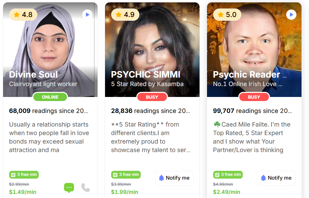Click Divine Soul's $1.49/min price
This screenshot has height=198, width=309.
(22, 192)
